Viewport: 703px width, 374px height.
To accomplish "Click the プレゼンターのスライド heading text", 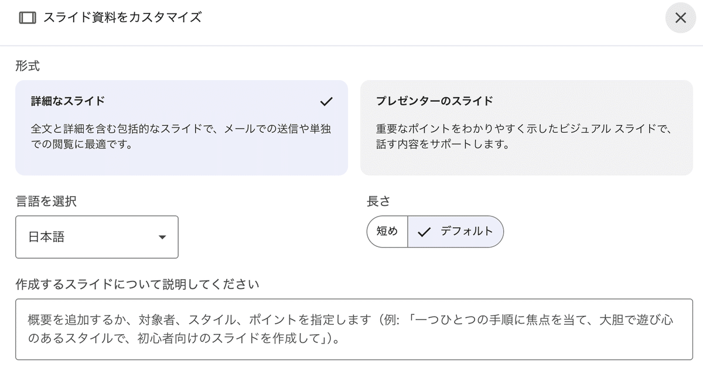I will pos(434,101).
